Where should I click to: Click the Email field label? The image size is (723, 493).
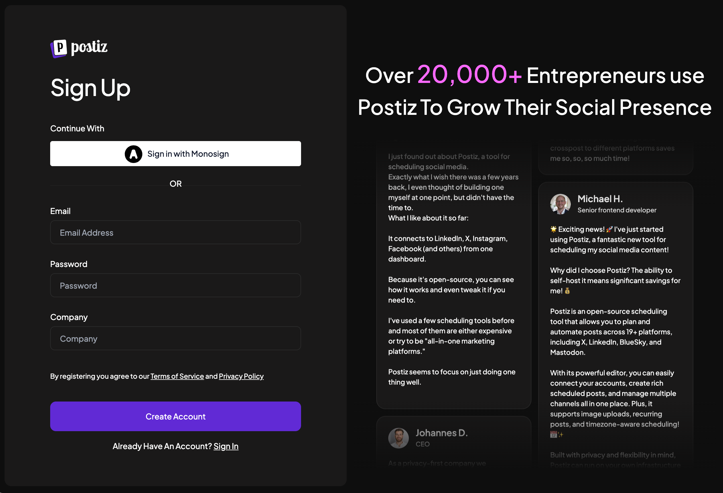coord(60,211)
